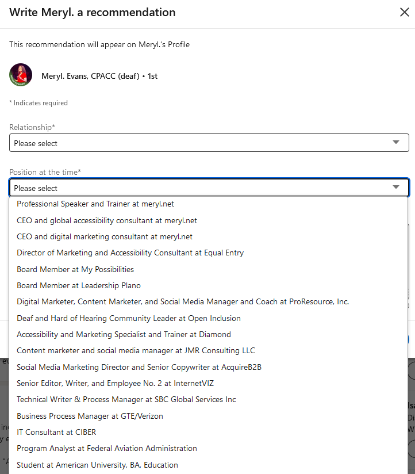Close the Write Meryl a recommendation dialog
This screenshot has height=474, width=415.
[405, 12]
